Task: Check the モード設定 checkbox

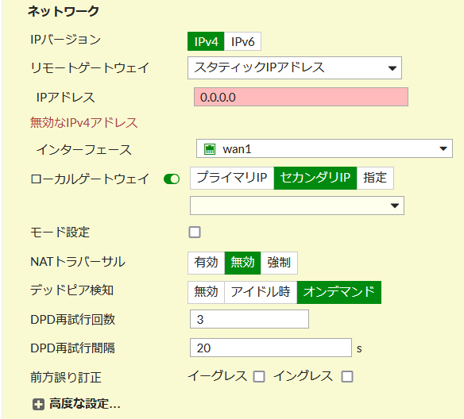Action: tap(195, 232)
